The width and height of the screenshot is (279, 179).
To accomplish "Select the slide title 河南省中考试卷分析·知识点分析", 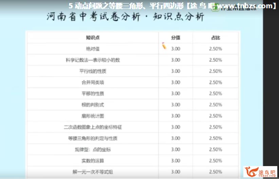I will [x=125, y=17].
